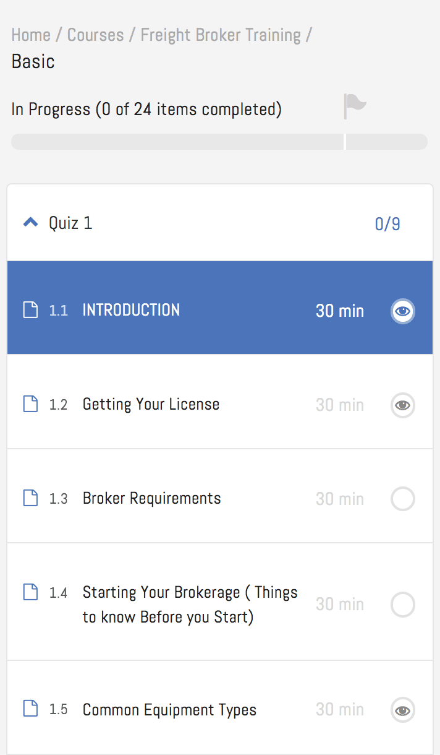440x755 pixels.
Task: Open the Courses breadcrumb link
Action: [x=95, y=35]
